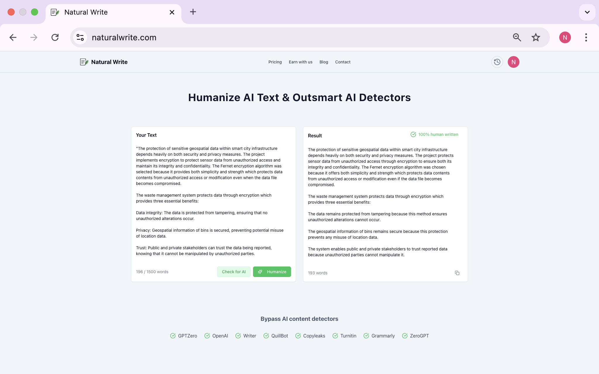Click the Turnitin checkmark icon
Screen dimensions: 599x374
(x=335, y=336)
